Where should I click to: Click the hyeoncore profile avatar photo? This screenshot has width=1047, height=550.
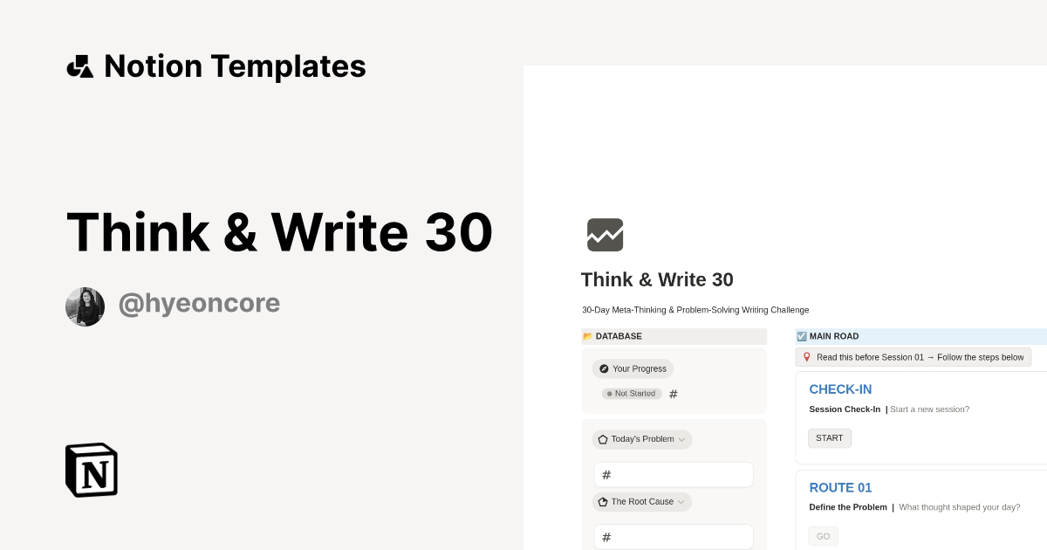click(85, 306)
